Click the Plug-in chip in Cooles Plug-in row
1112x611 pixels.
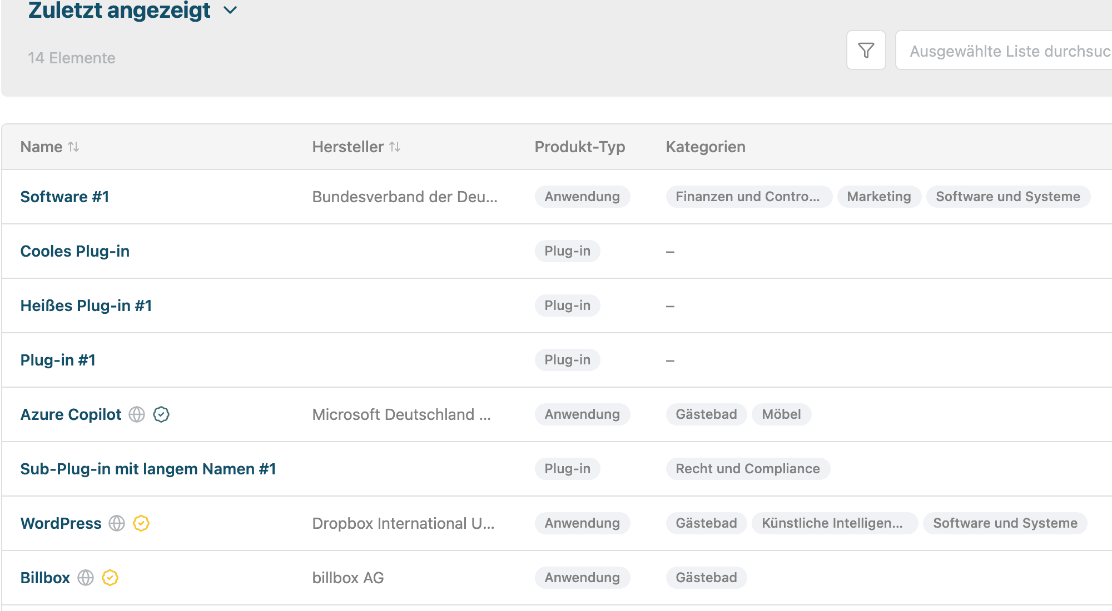tap(567, 251)
